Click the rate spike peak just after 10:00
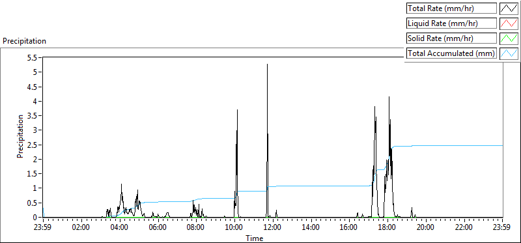 point(237,110)
